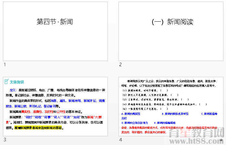Viewport: 226px width, 145px height.
Task: Click the 文体知识 heading on slide 3
Action: (x=17, y=82)
